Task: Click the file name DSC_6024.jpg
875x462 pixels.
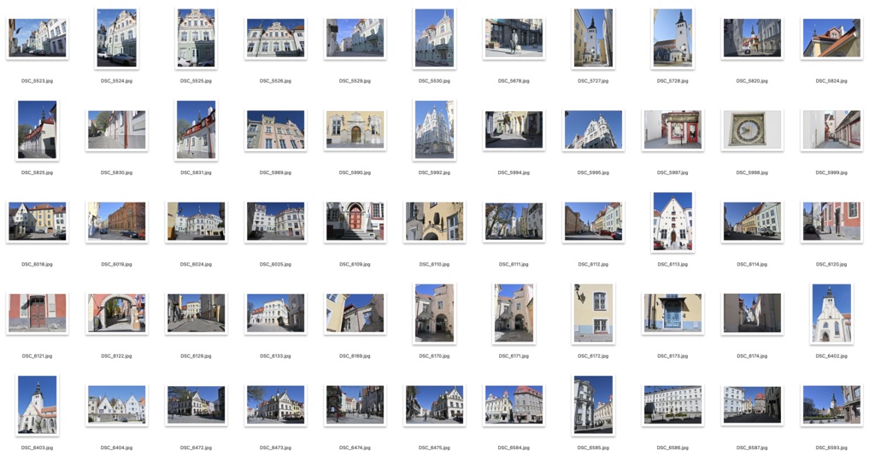Action: [196, 265]
